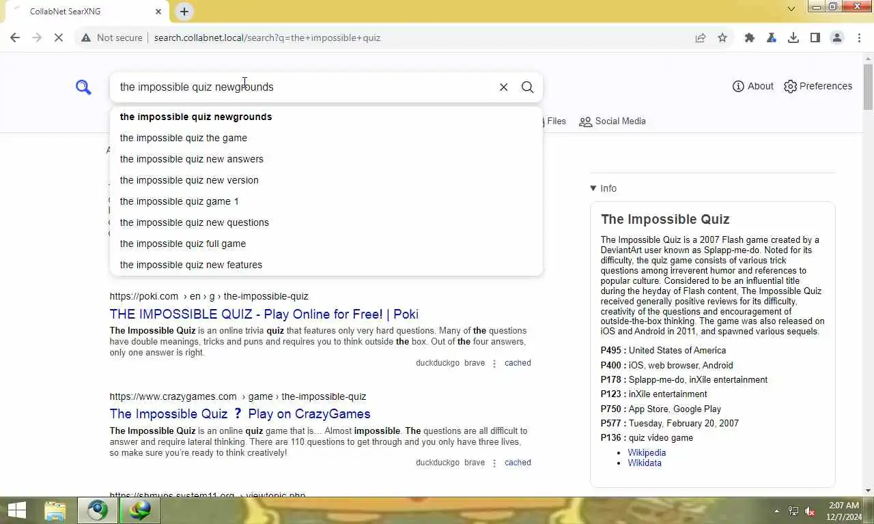Open the CrazyGames Impossible Quiz result

(240, 413)
